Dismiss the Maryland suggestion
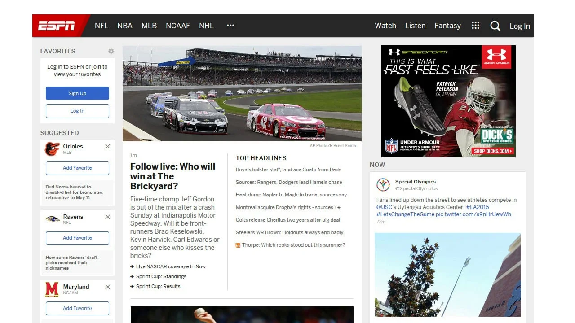 click(x=108, y=287)
